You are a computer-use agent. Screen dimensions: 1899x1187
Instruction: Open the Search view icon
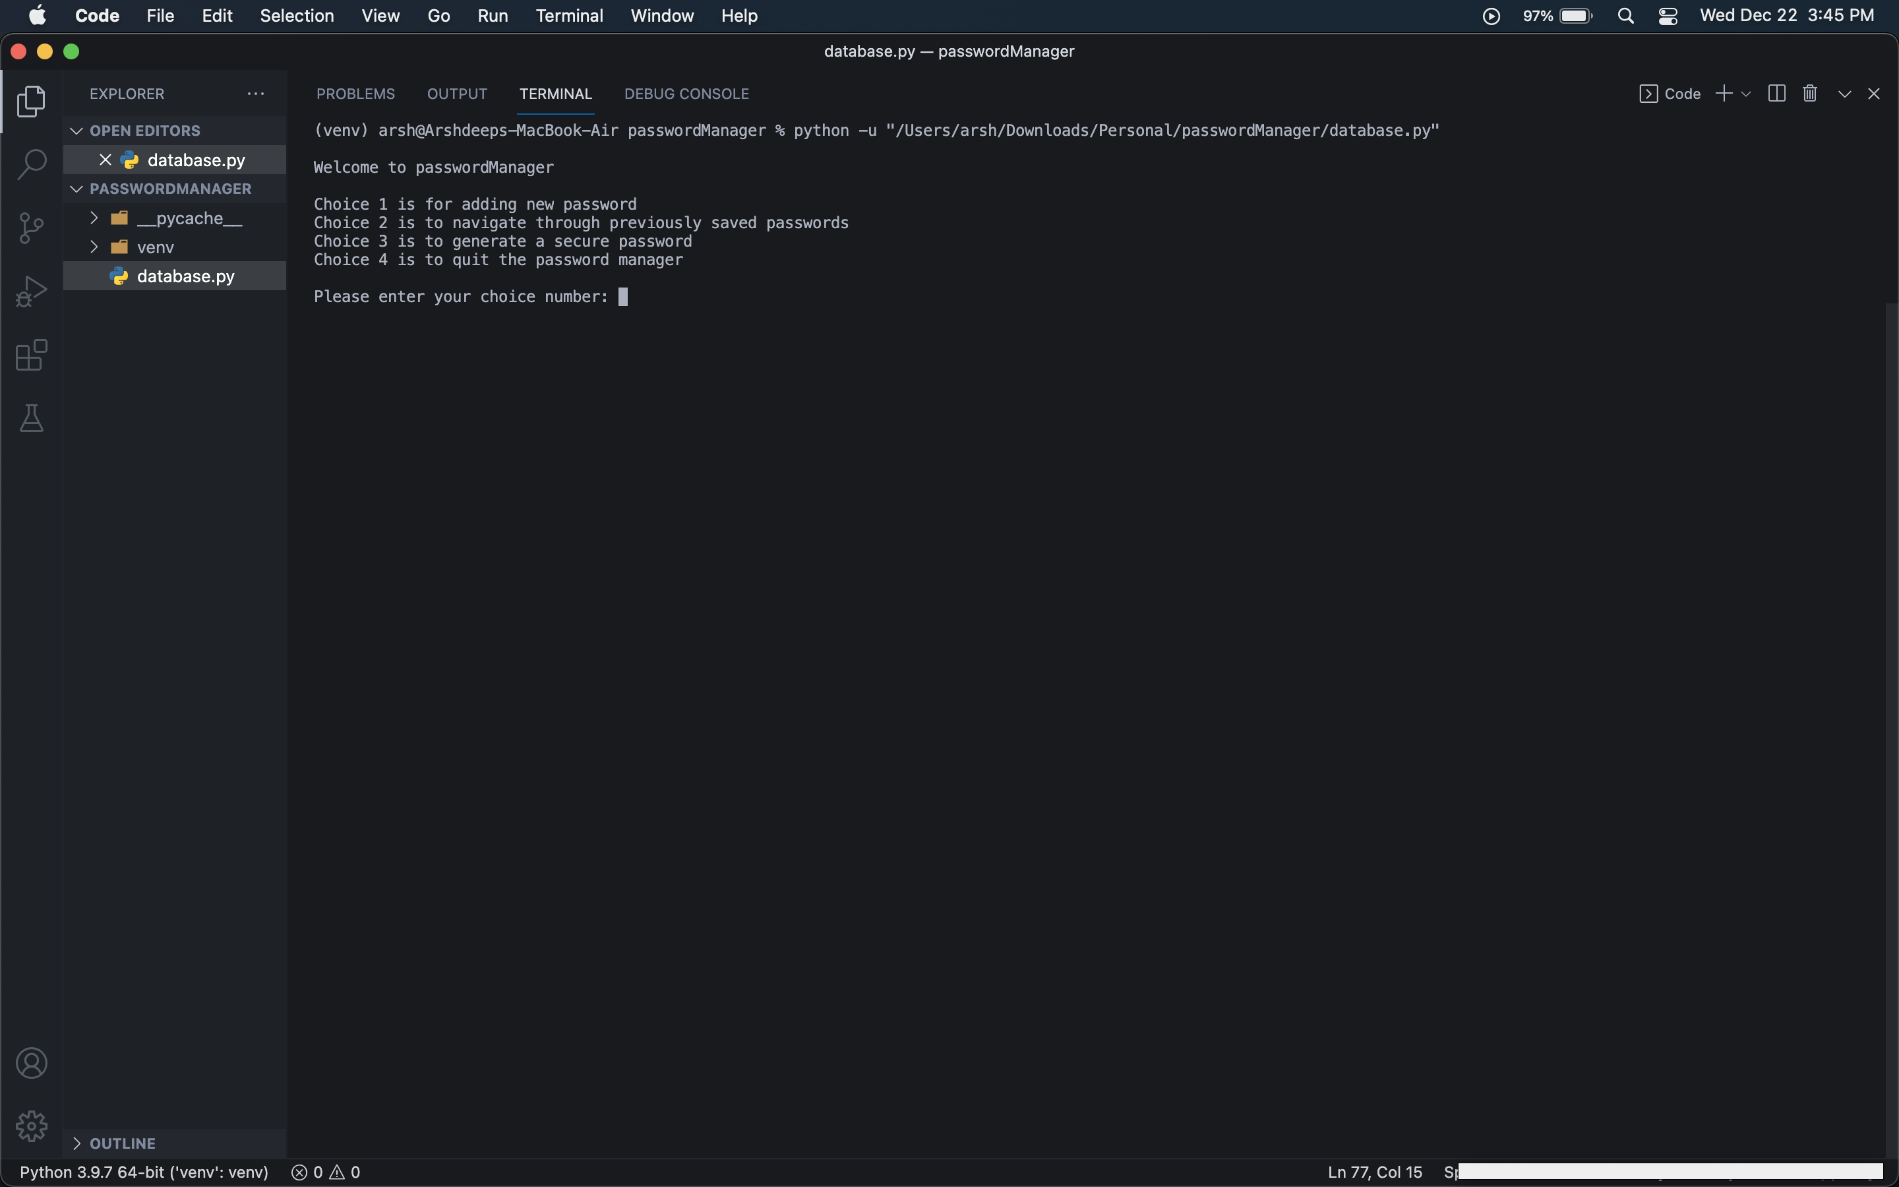click(x=32, y=165)
